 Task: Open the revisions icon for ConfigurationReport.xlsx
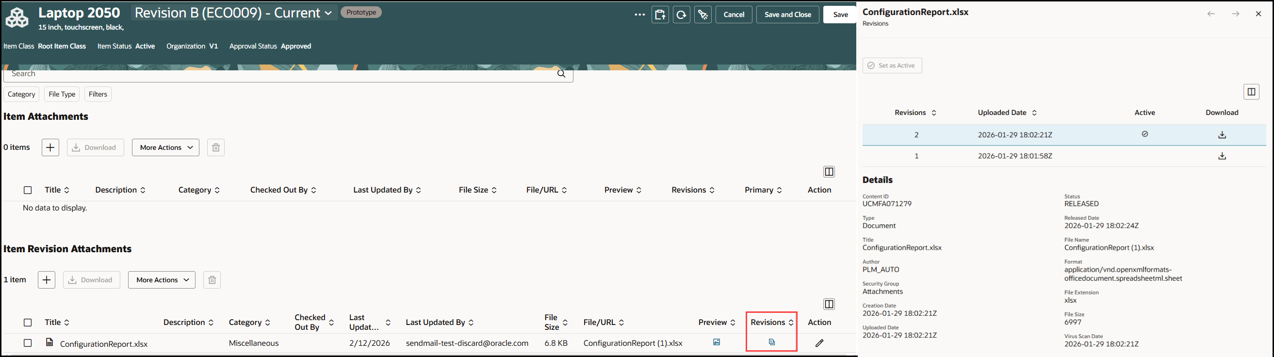(771, 342)
